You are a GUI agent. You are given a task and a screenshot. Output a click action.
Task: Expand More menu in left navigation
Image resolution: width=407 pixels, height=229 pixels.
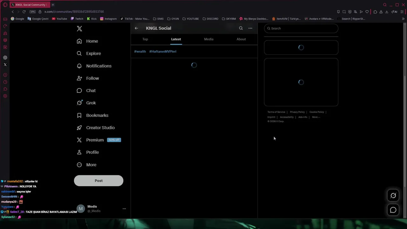click(86, 165)
